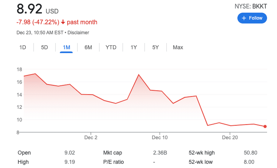
Task: Click the chart peak near Dec 8
Action: pyautogui.click(x=139, y=75)
